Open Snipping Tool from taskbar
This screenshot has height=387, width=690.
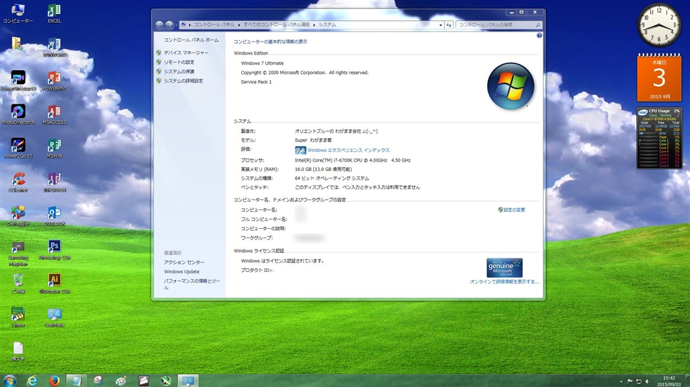click(98, 381)
